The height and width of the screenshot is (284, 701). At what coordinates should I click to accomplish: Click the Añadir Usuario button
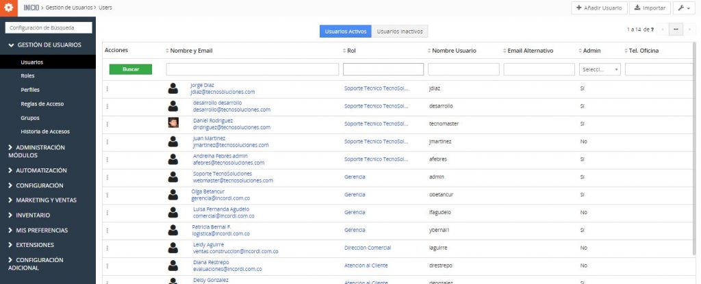[599, 8]
